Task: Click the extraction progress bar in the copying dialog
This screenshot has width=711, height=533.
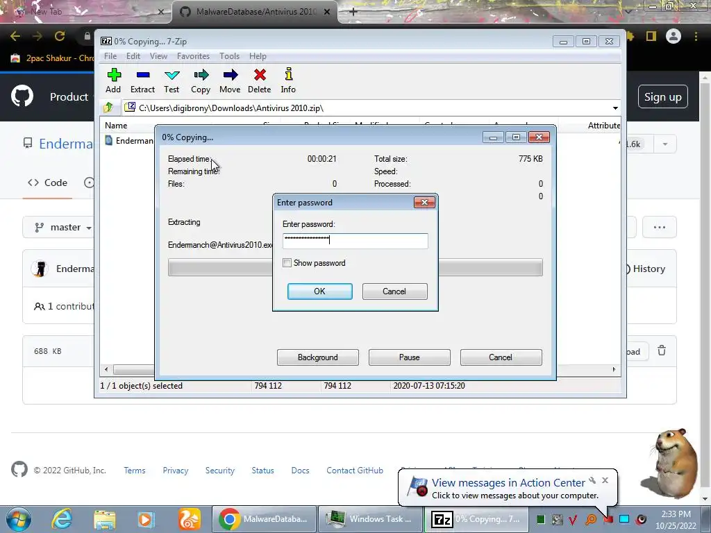Action: click(x=355, y=267)
